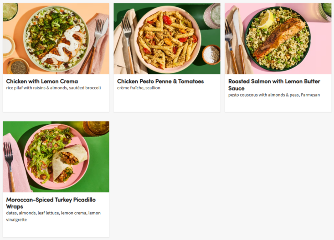Click the rice pilaf with raisins description
334x240 pixels.
53,88
